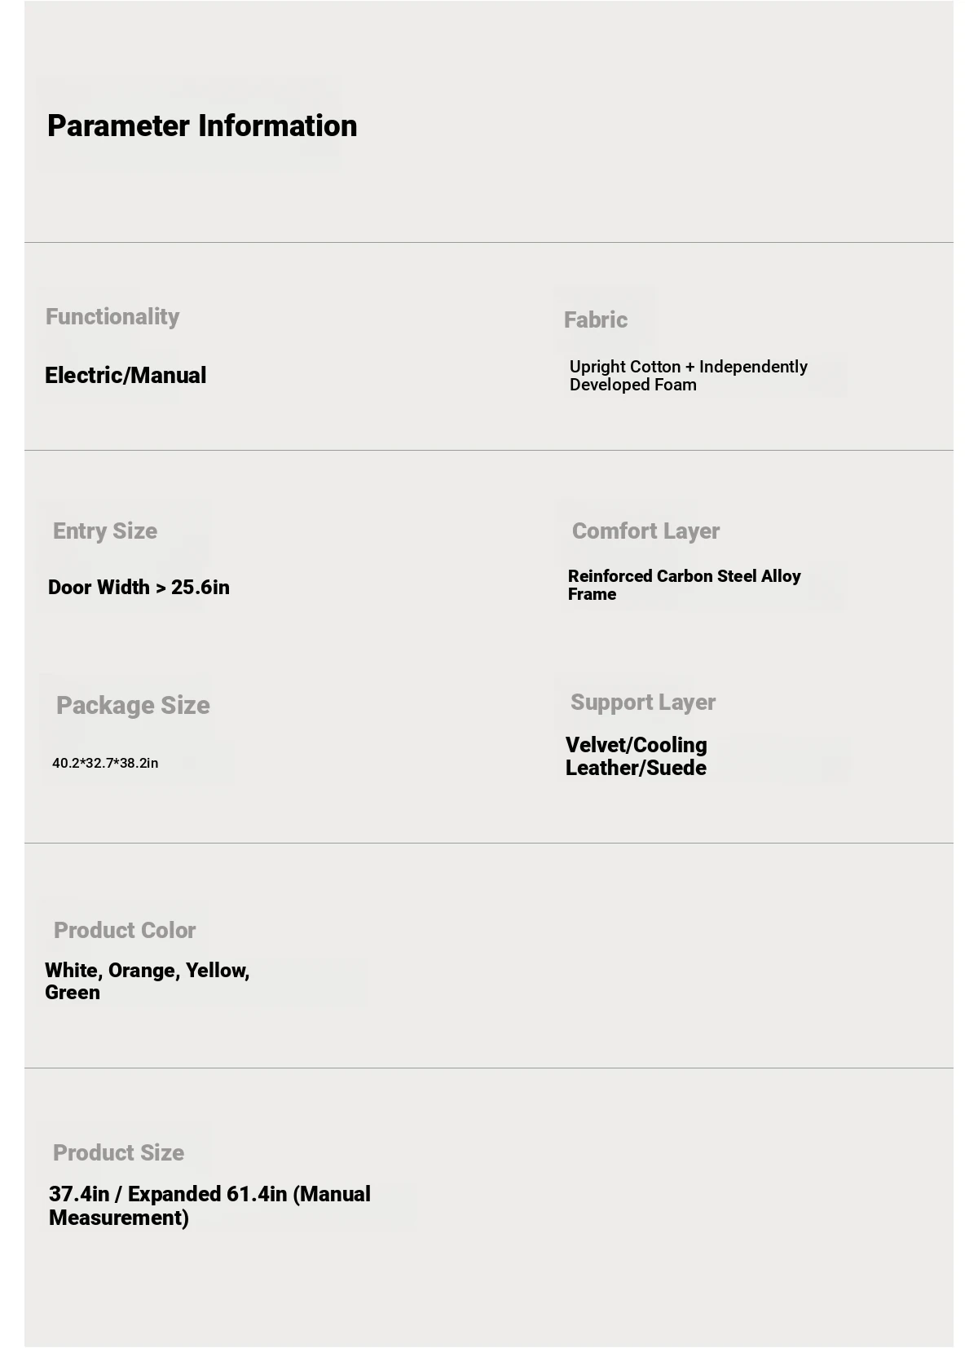Click the Electric/Manual value text
This screenshot has width=978, height=1348.
[126, 376]
